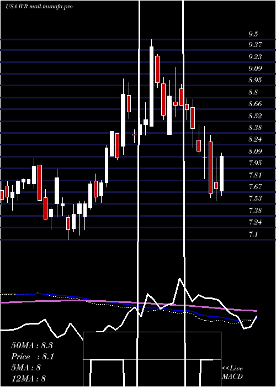This screenshot has height=387, width=276.
Task: Click the 8.66 price axis label
Action: tap(255, 104)
